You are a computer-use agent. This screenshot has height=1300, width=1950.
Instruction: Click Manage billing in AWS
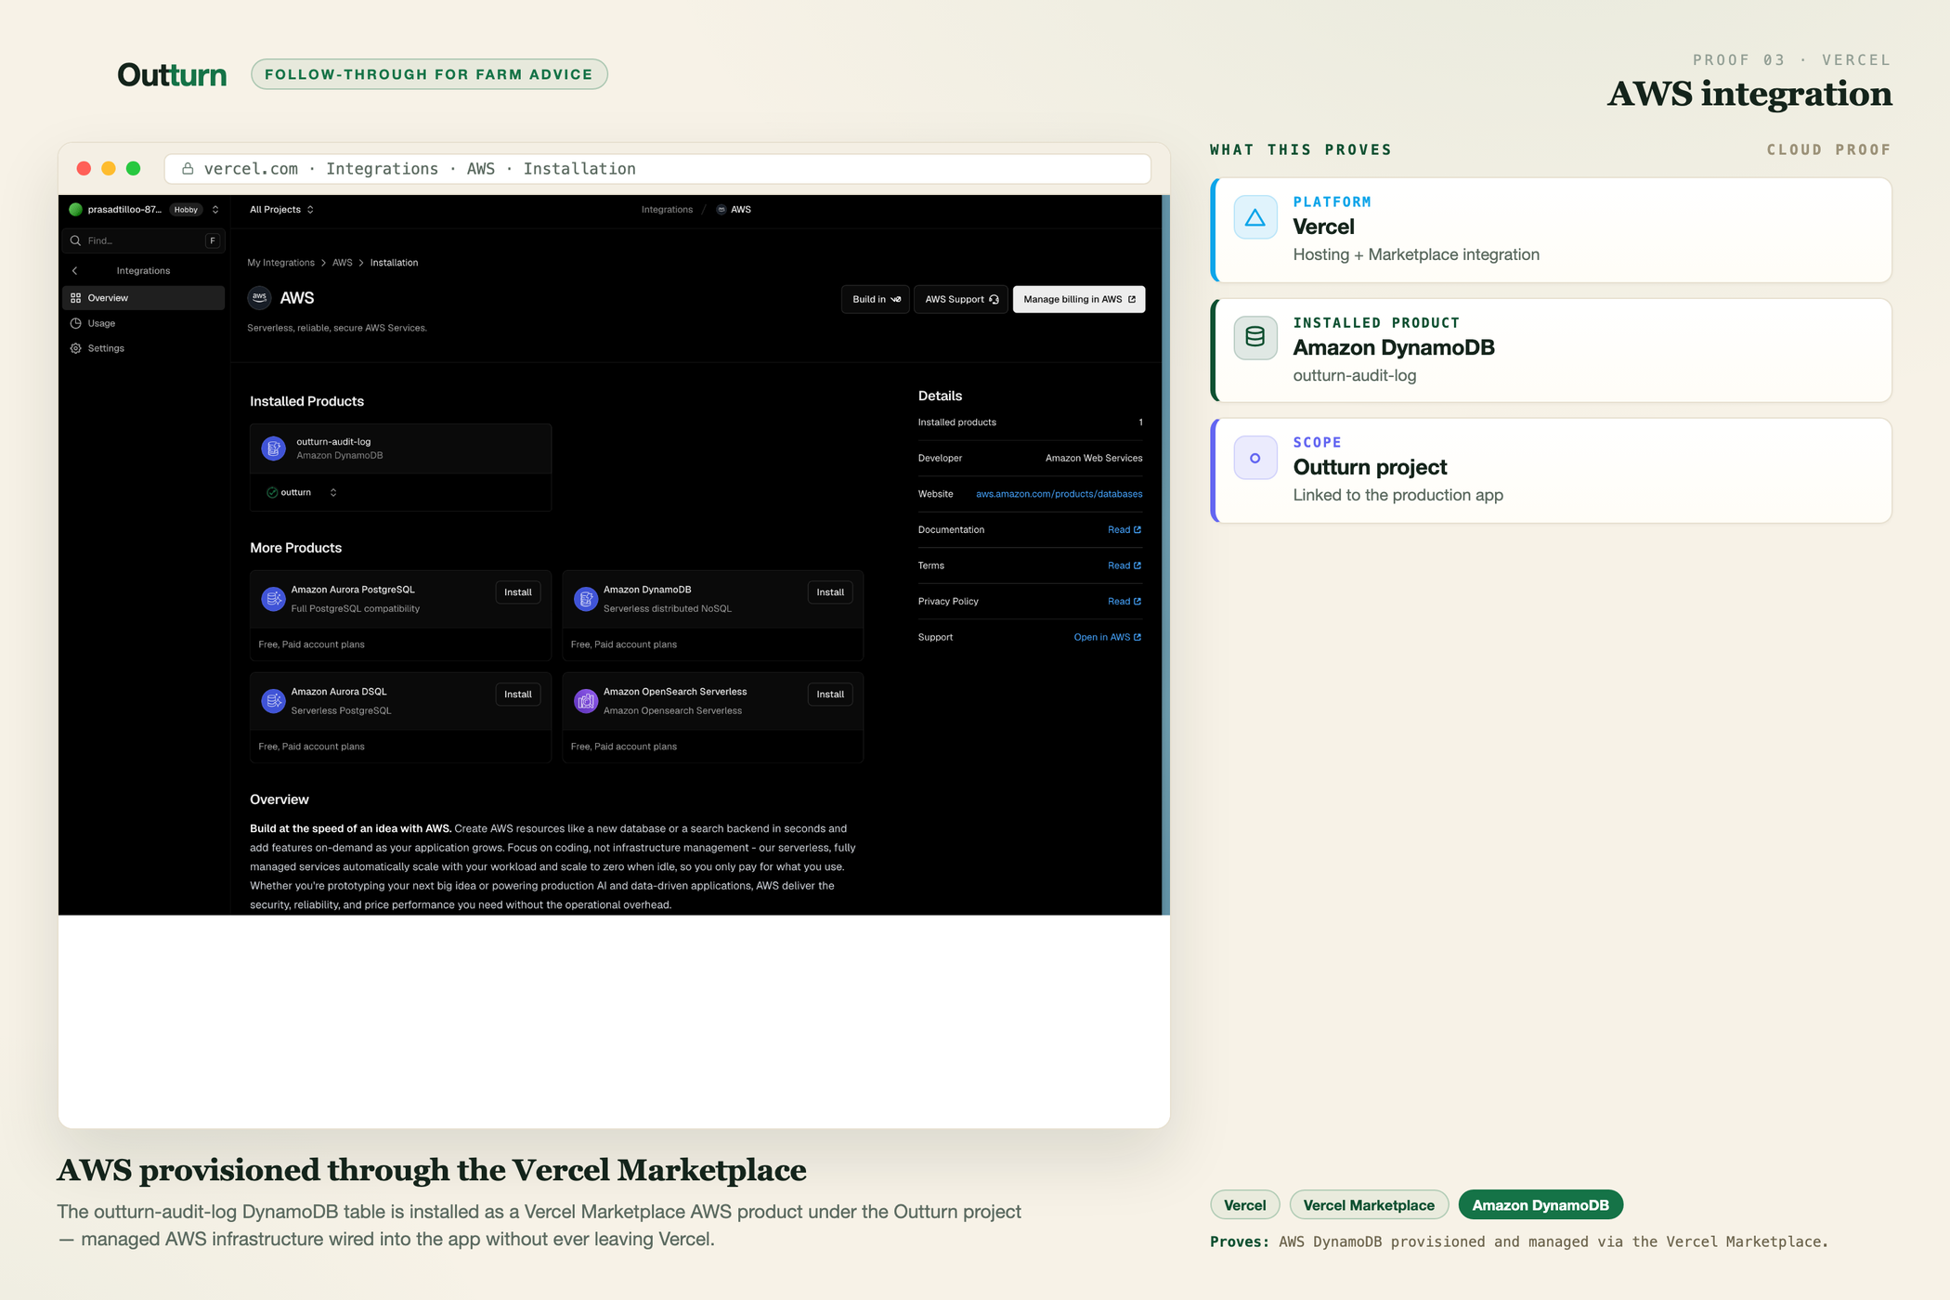pos(1079,299)
